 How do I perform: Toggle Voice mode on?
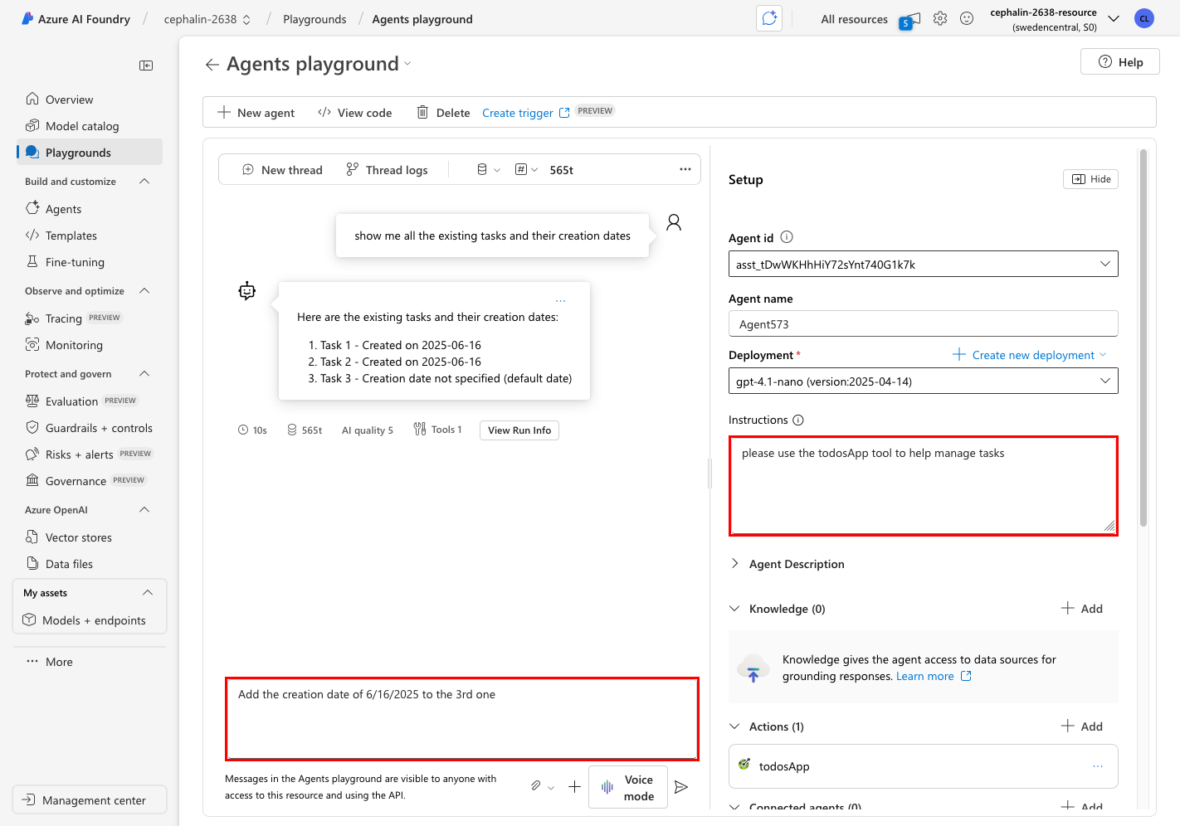[x=628, y=787]
